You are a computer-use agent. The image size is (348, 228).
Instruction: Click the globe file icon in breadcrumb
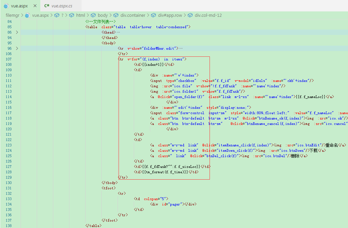[27, 15]
